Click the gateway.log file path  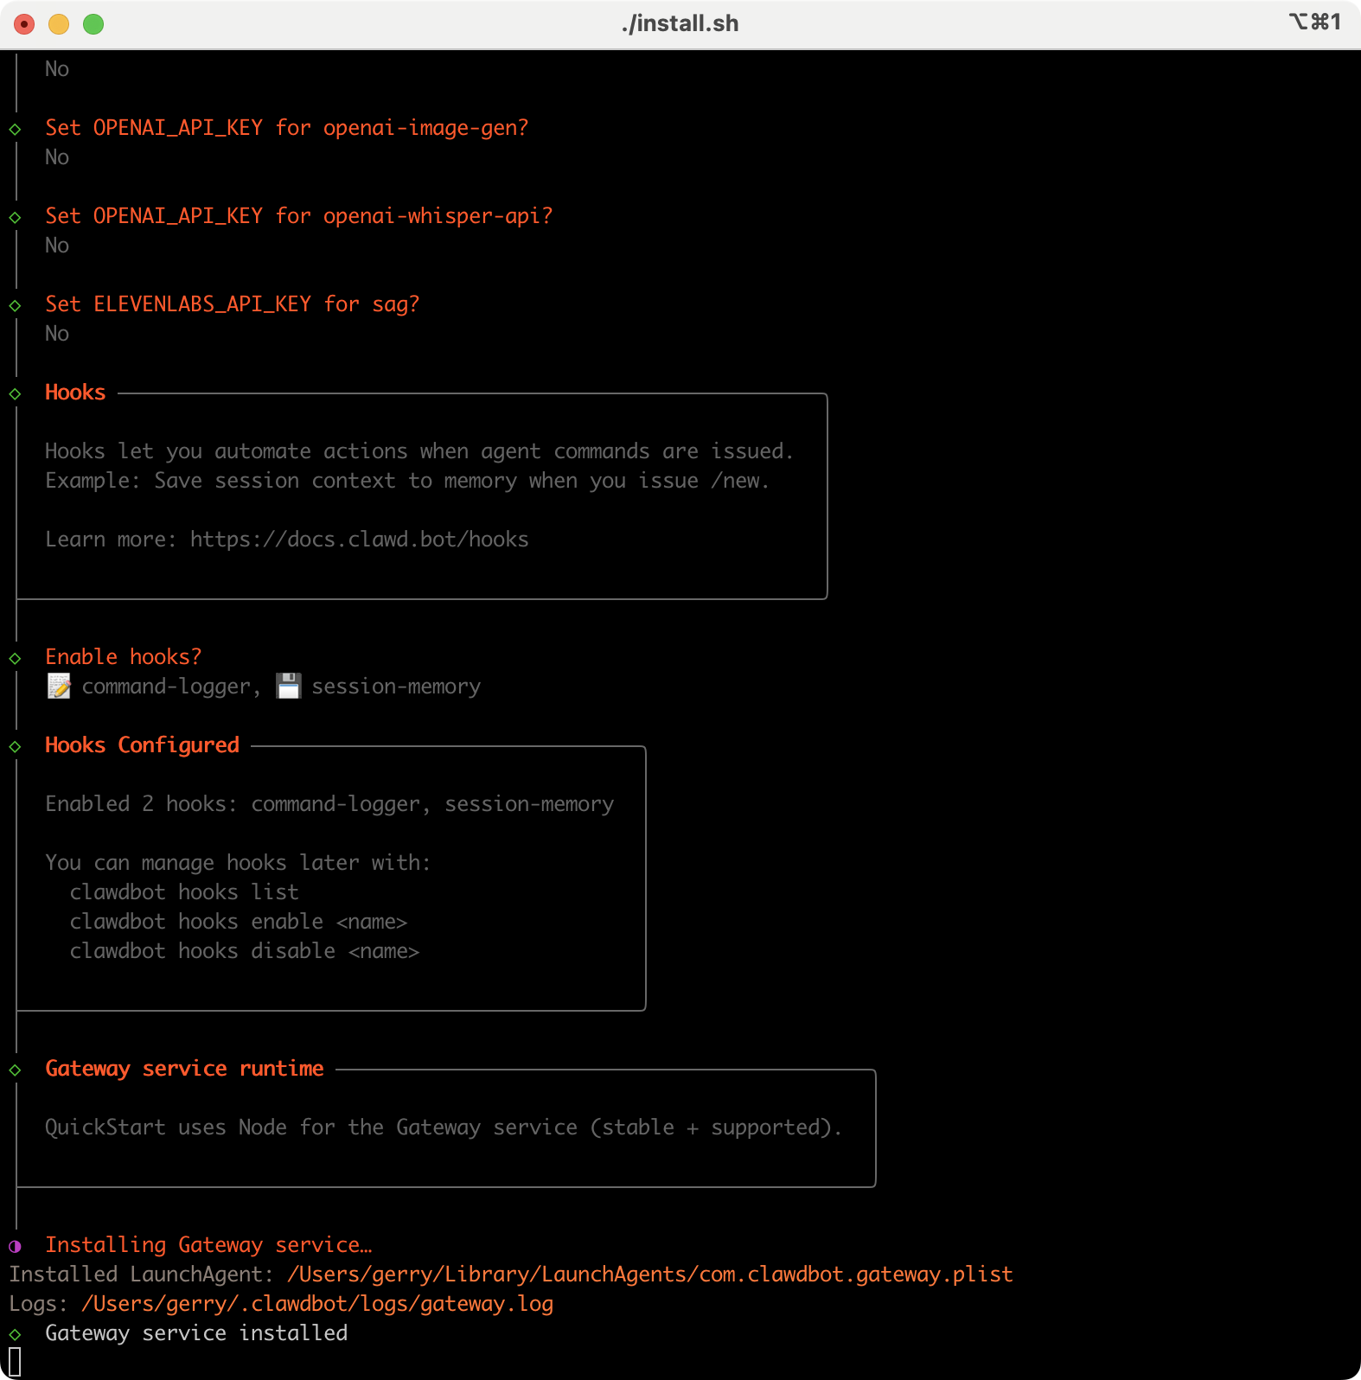[316, 1304]
